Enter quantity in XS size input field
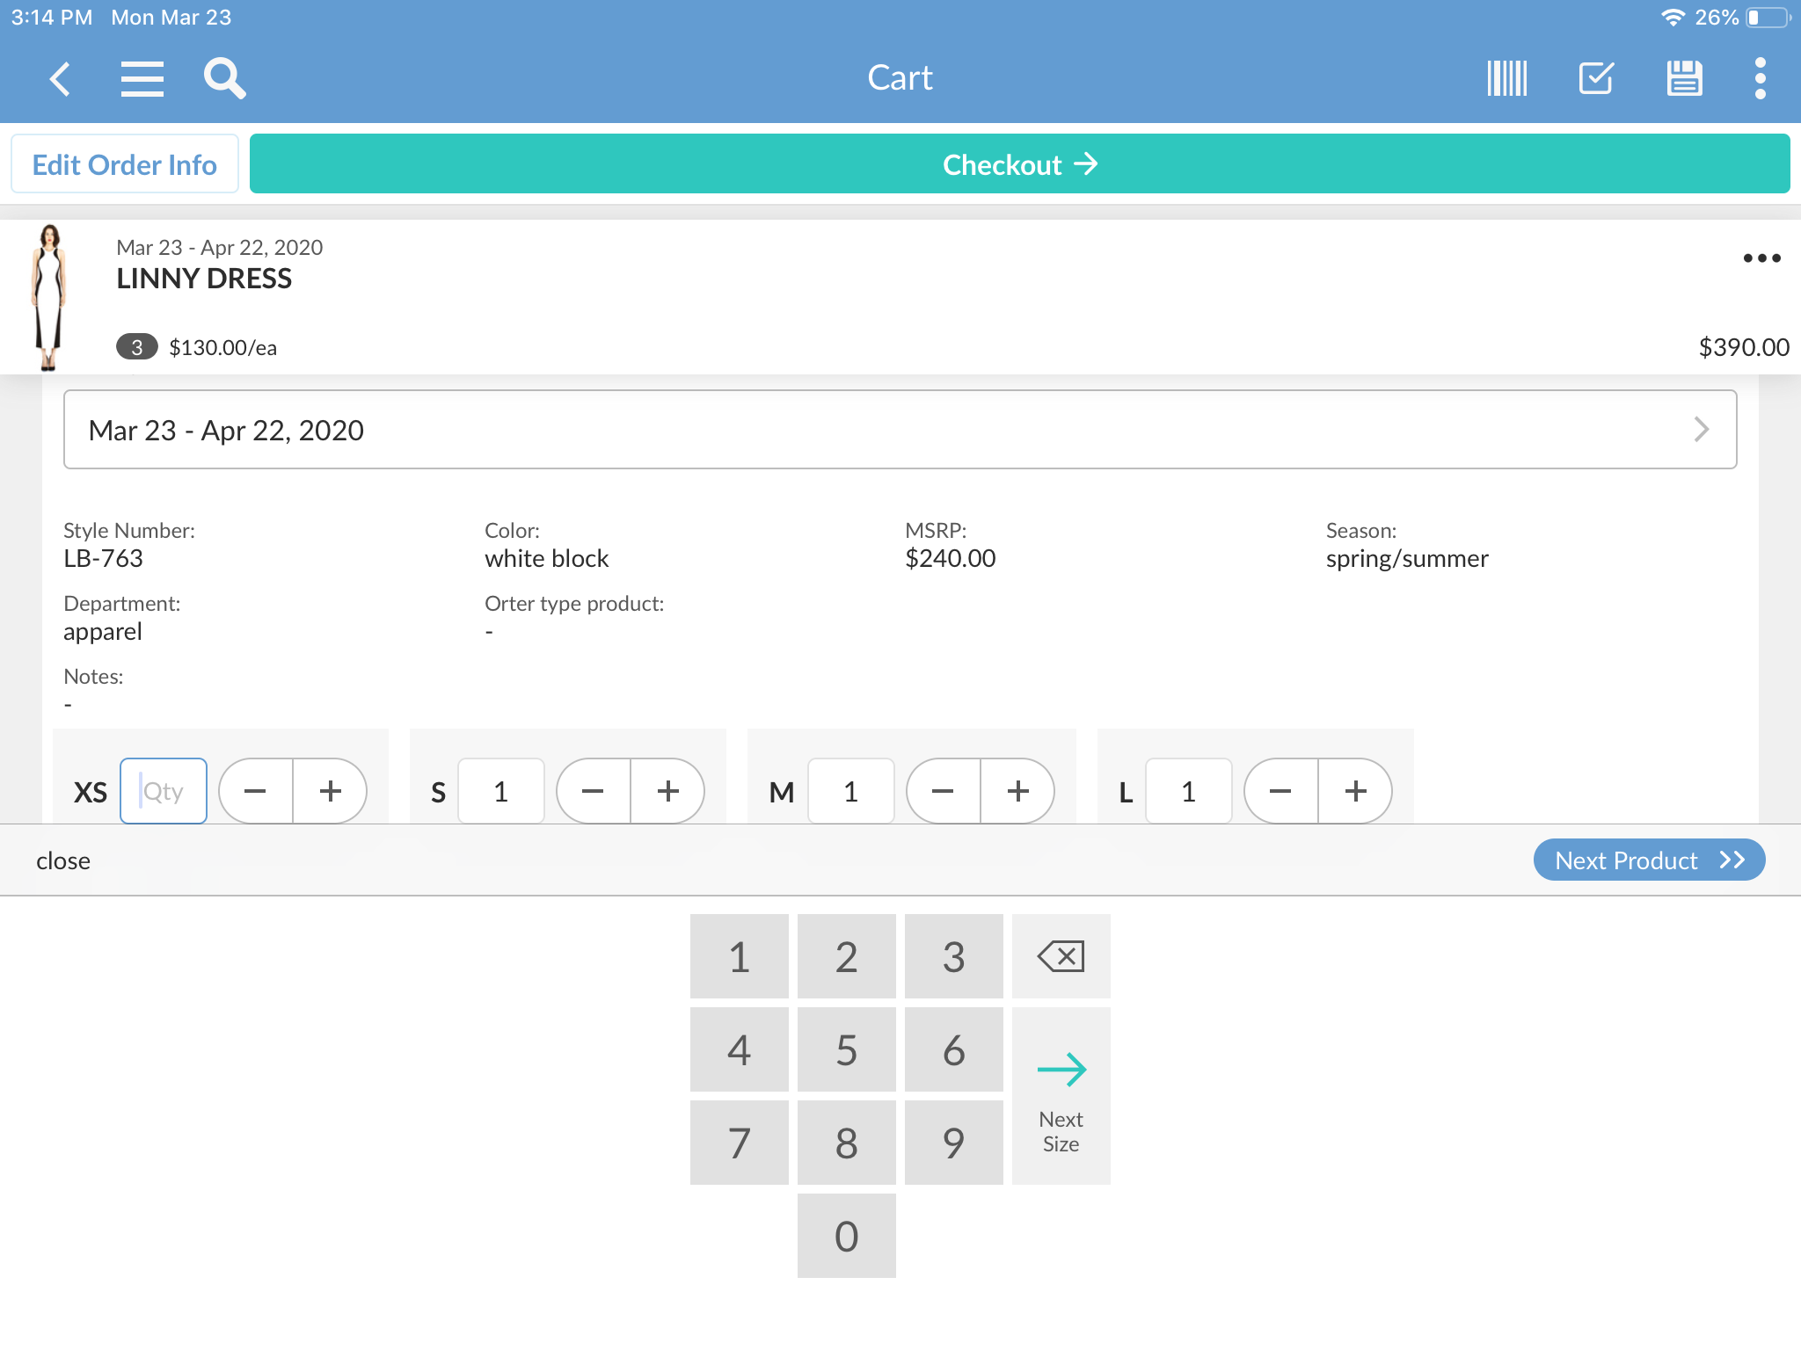 tap(163, 791)
